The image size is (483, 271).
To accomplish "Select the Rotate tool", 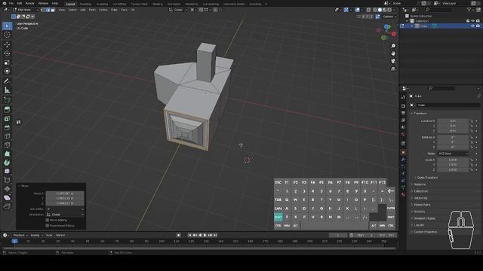I will pos(7,53).
